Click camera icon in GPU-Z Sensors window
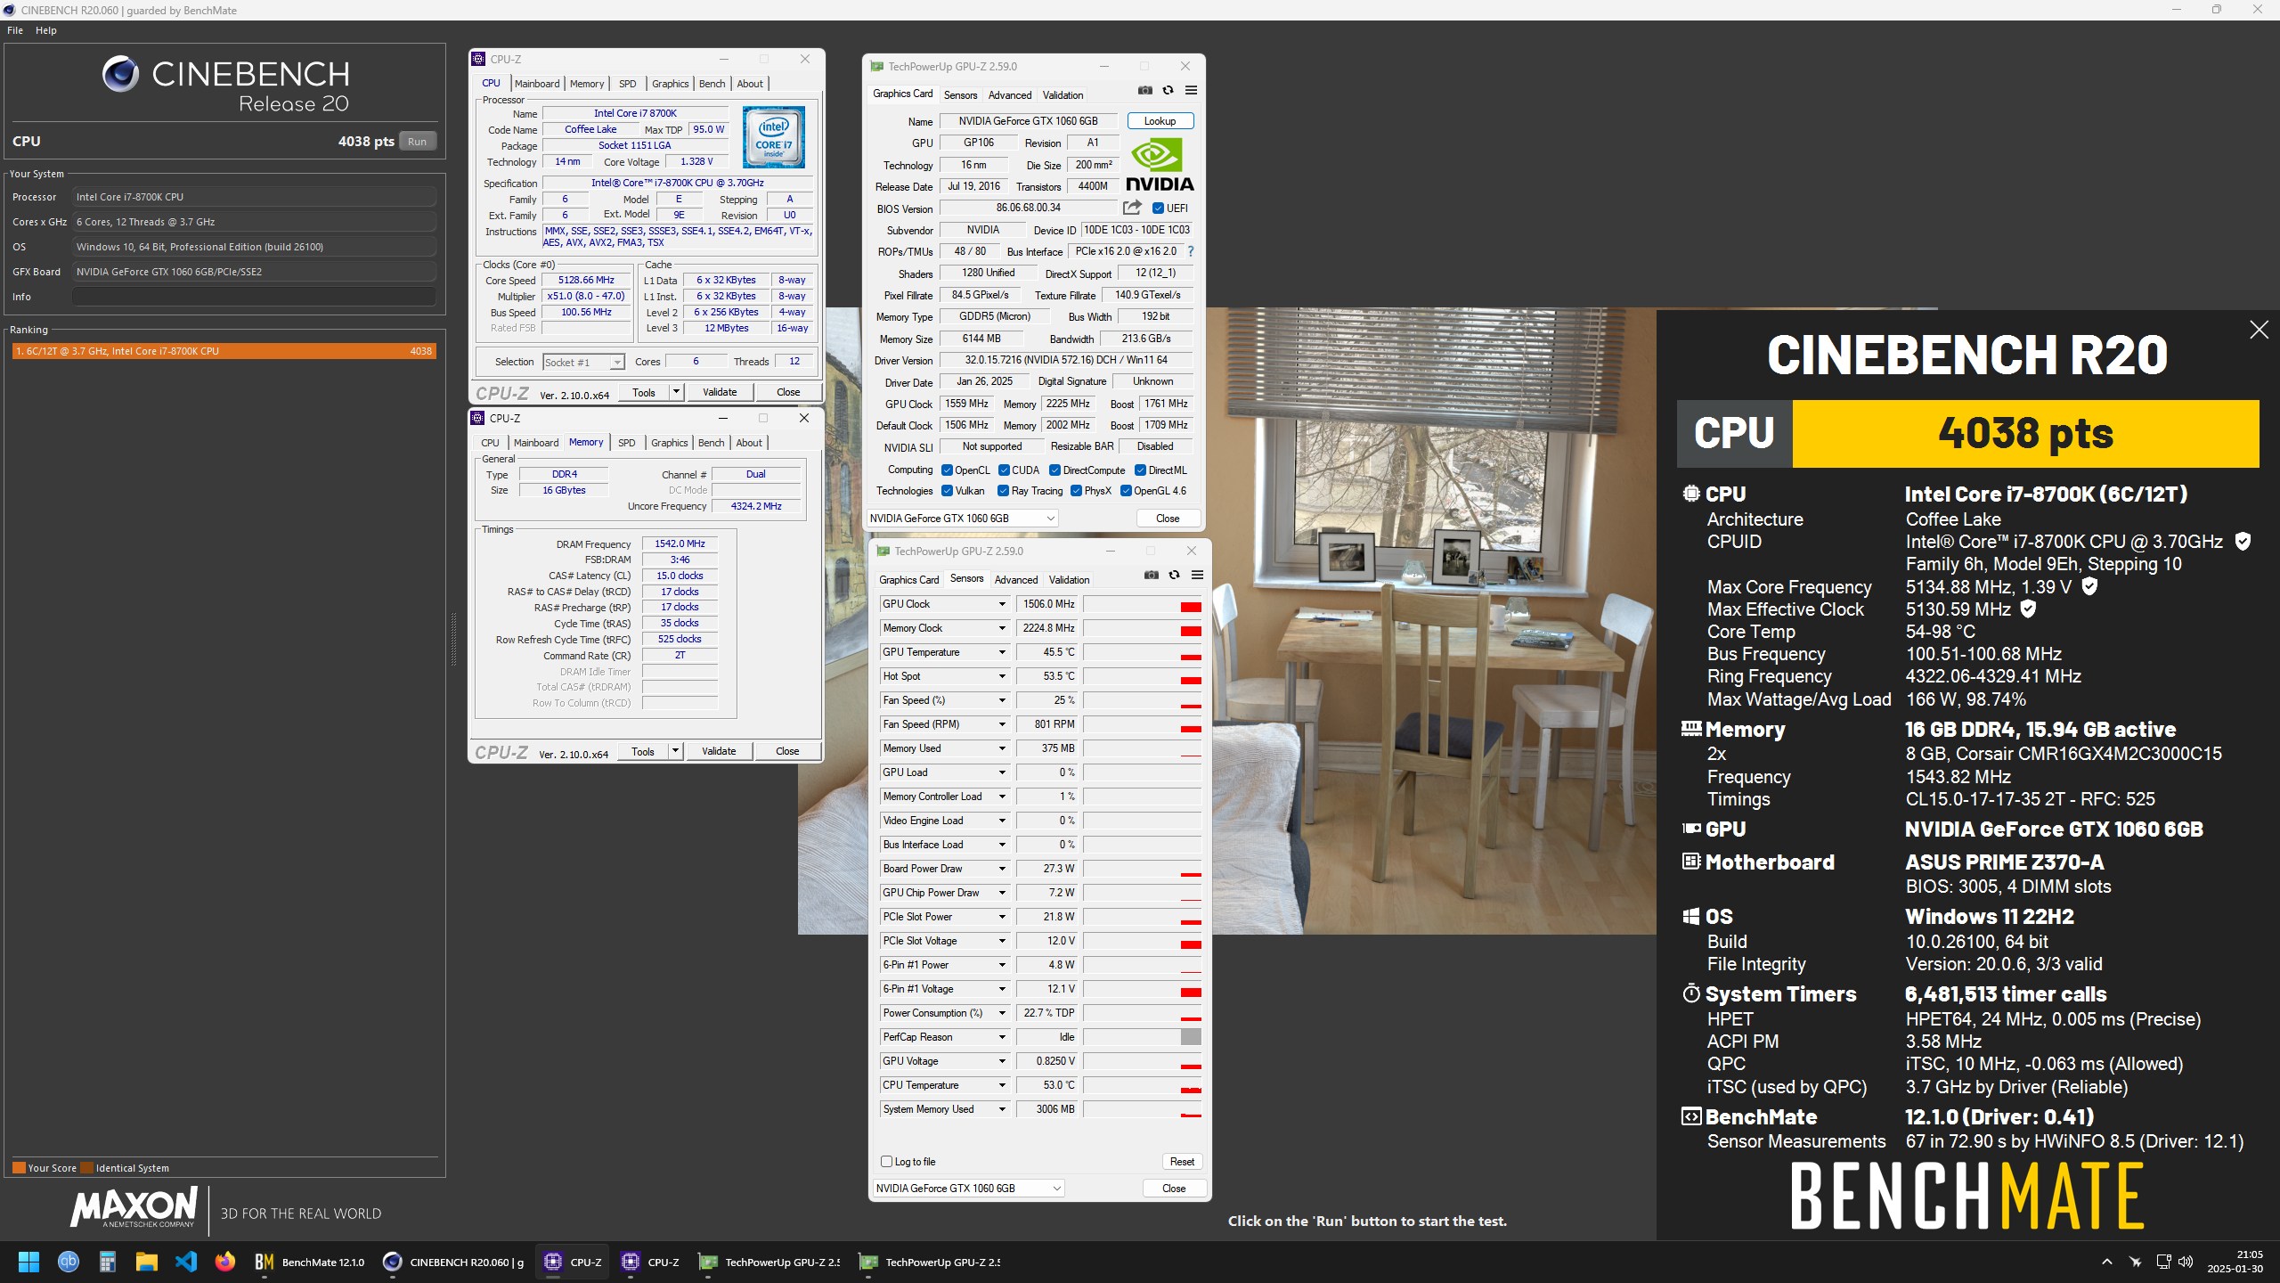2280x1283 pixels. 1152,575
